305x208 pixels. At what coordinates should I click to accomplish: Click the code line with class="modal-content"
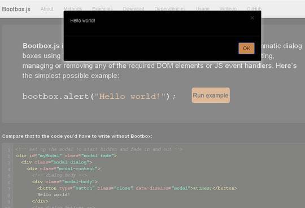[x=63, y=168]
